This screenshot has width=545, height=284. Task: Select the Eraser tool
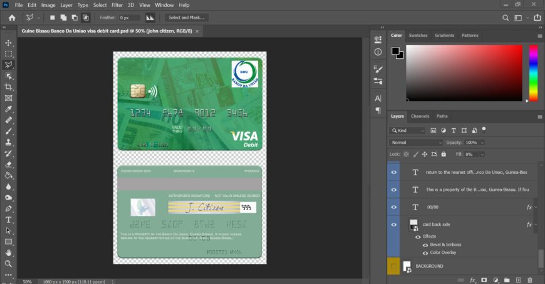point(8,165)
